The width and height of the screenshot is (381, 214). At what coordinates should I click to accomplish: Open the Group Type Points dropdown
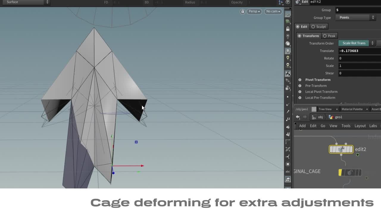[356, 18]
